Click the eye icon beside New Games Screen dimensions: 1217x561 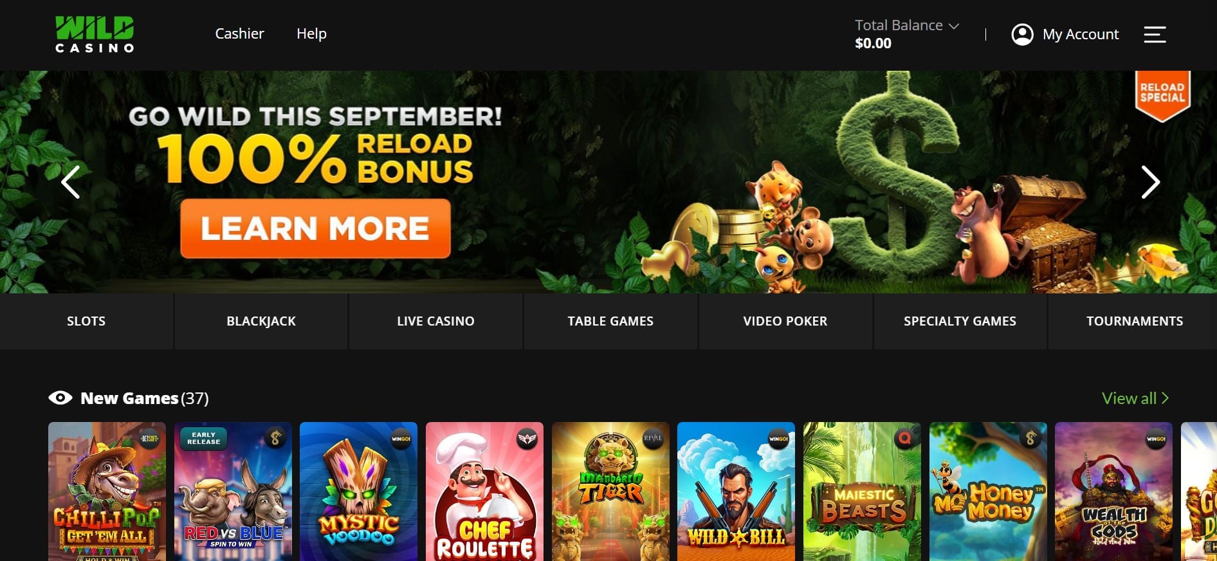pyautogui.click(x=60, y=398)
